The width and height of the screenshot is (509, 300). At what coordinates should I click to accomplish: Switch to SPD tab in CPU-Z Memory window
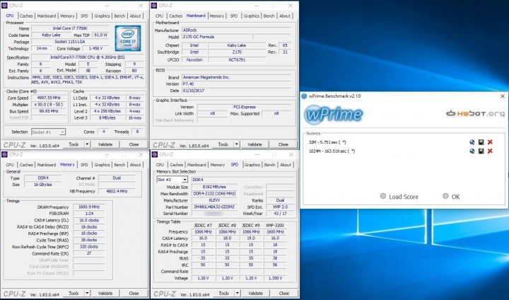coord(84,165)
